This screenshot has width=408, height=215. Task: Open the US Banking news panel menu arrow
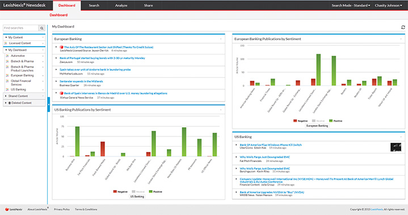401,137
